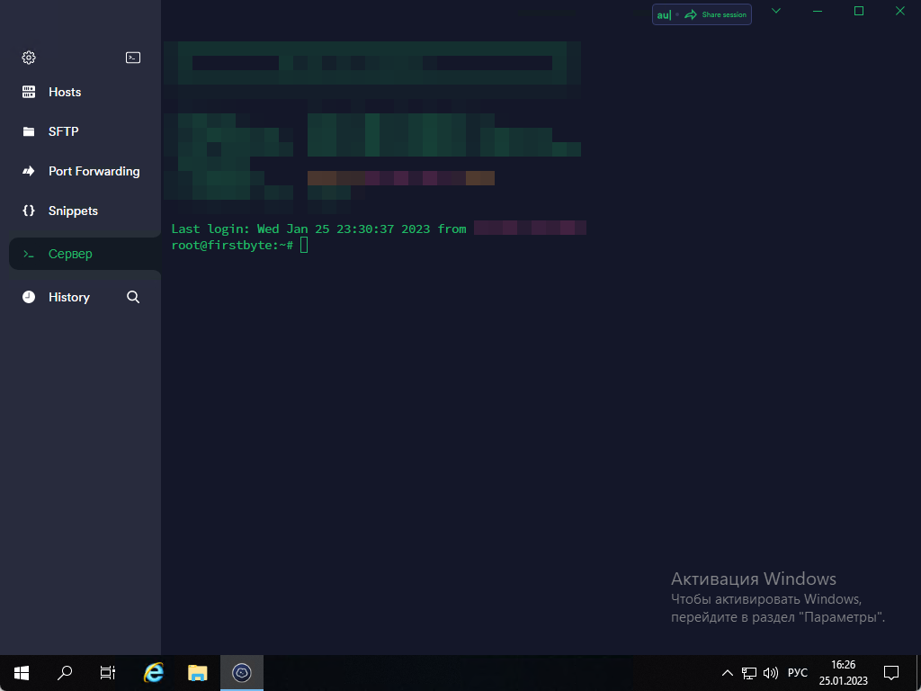
Task: Open the Snippets section
Action: tap(73, 211)
